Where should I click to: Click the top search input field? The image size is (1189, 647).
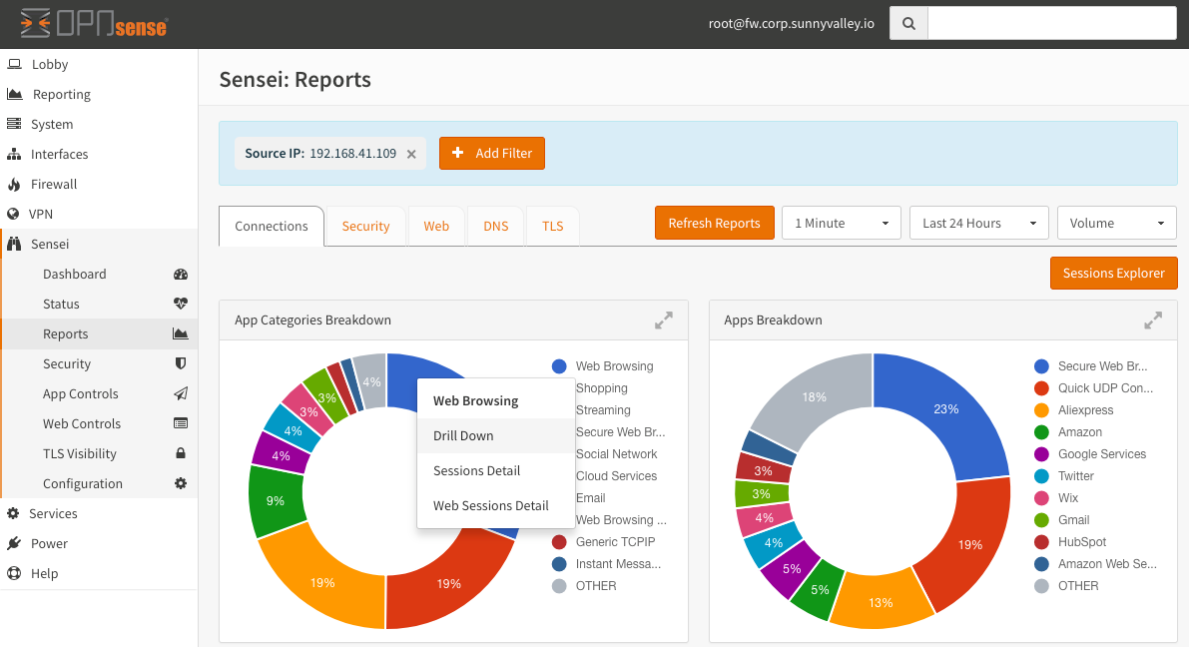[1052, 24]
